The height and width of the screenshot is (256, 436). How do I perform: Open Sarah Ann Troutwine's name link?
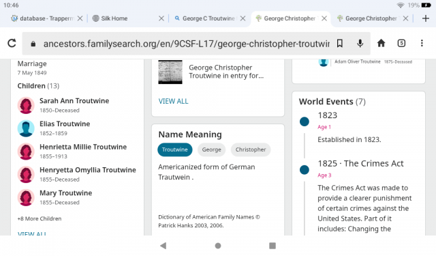click(74, 101)
